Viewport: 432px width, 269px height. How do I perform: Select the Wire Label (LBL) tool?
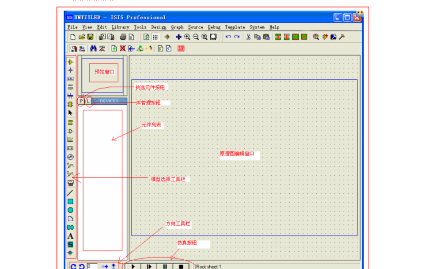[70, 79]
